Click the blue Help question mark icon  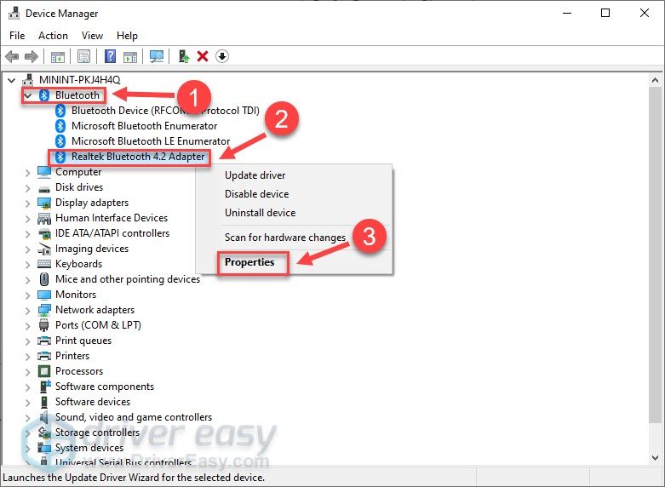110,56
